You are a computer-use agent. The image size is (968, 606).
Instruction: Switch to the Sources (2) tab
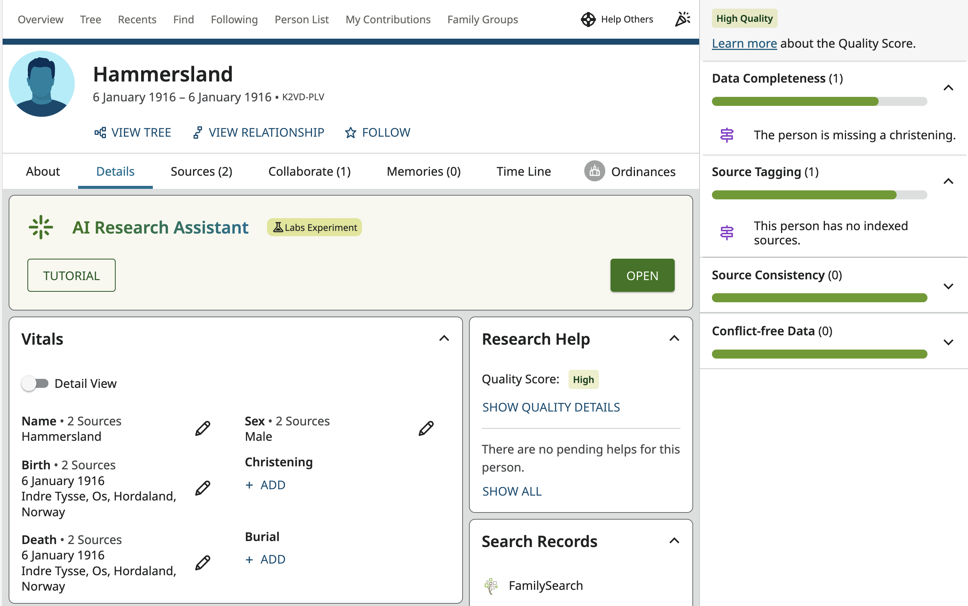click(x=201, y=171)
